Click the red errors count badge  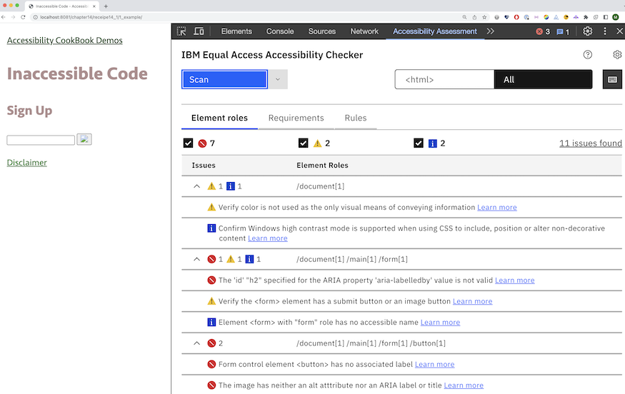click(543, 31)
